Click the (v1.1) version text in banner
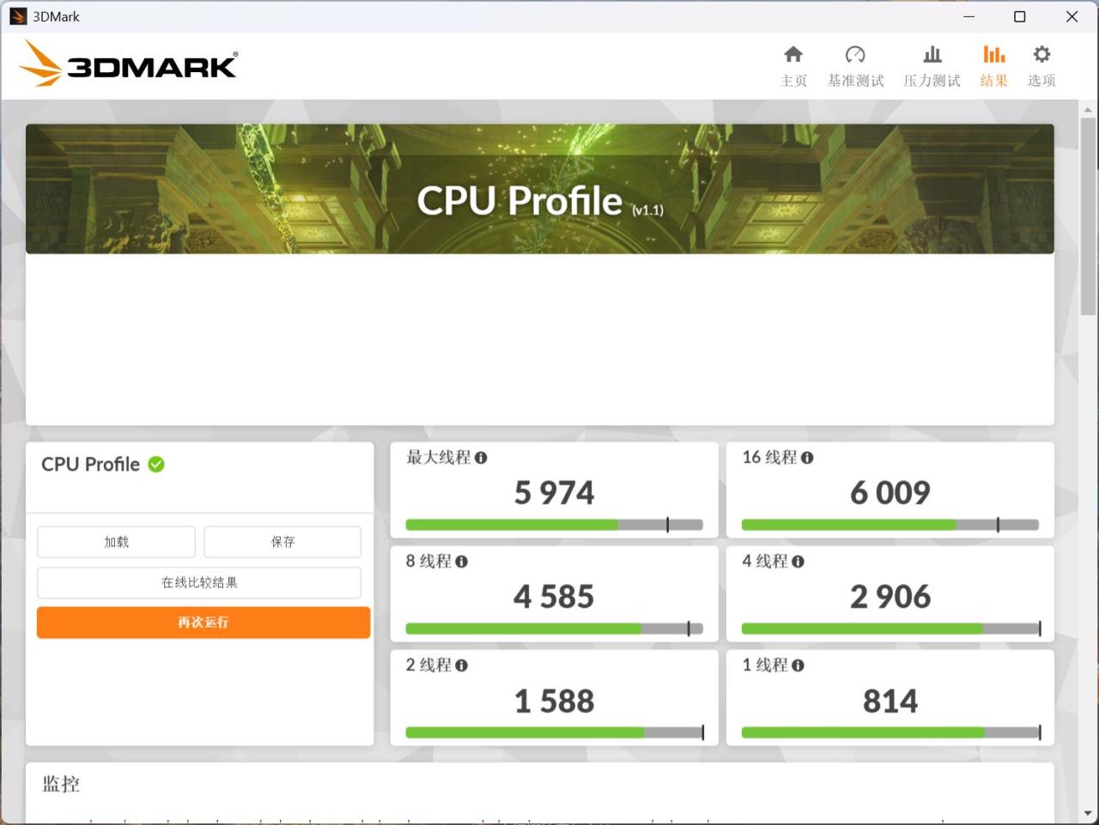 click(x=647, y=209)
